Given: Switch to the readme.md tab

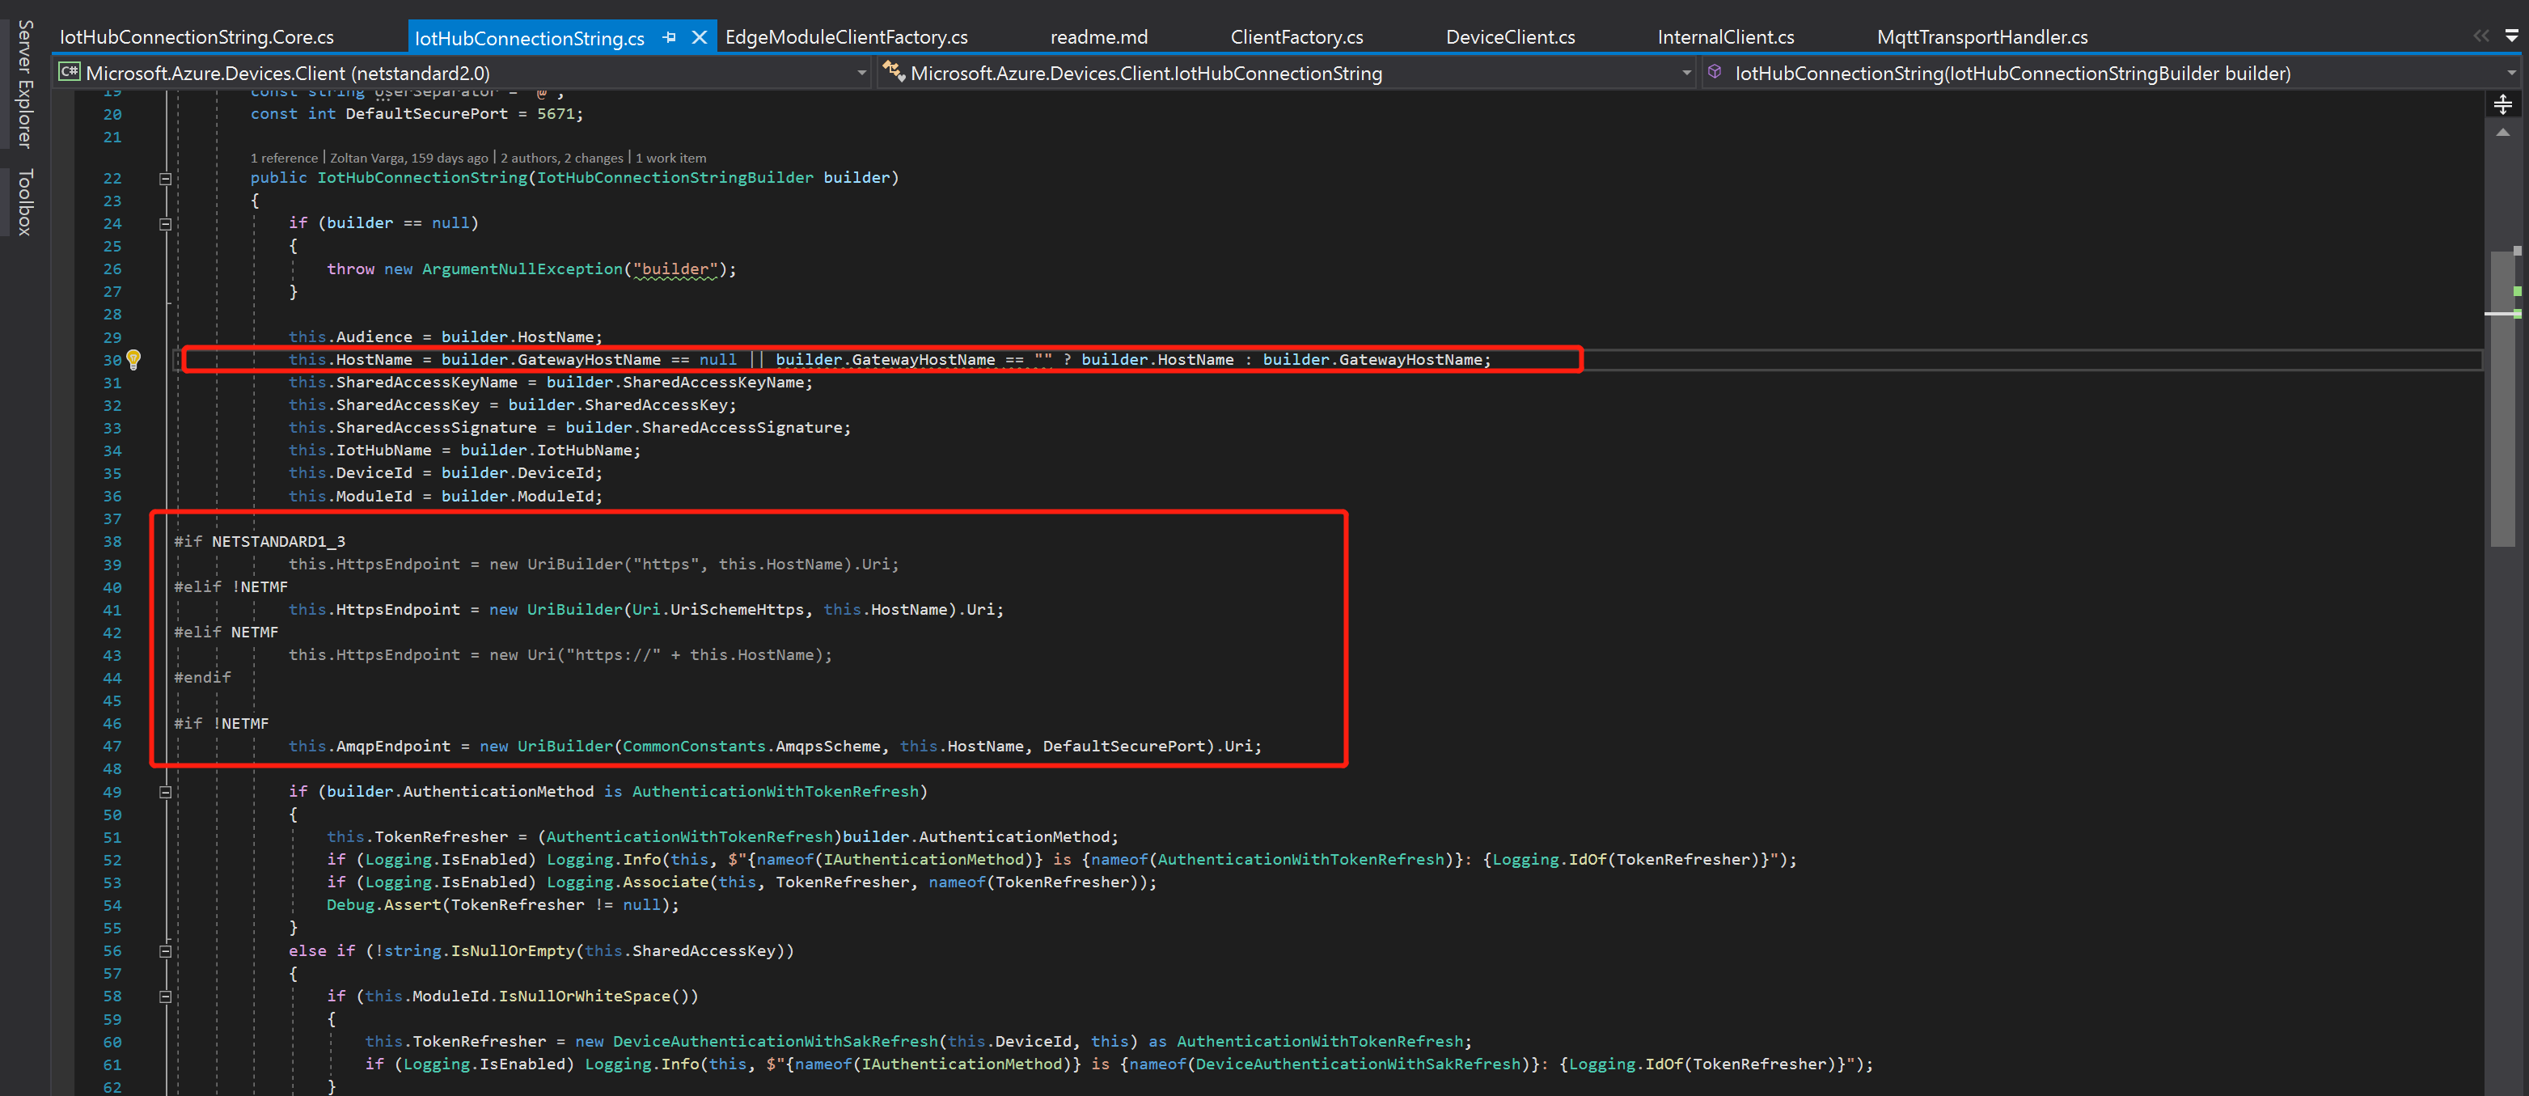Looking at the screenshot, I should [x=1098, y=37].
